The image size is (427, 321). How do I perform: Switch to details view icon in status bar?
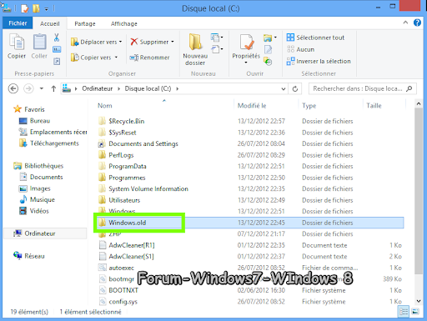(x=404, y=312)
